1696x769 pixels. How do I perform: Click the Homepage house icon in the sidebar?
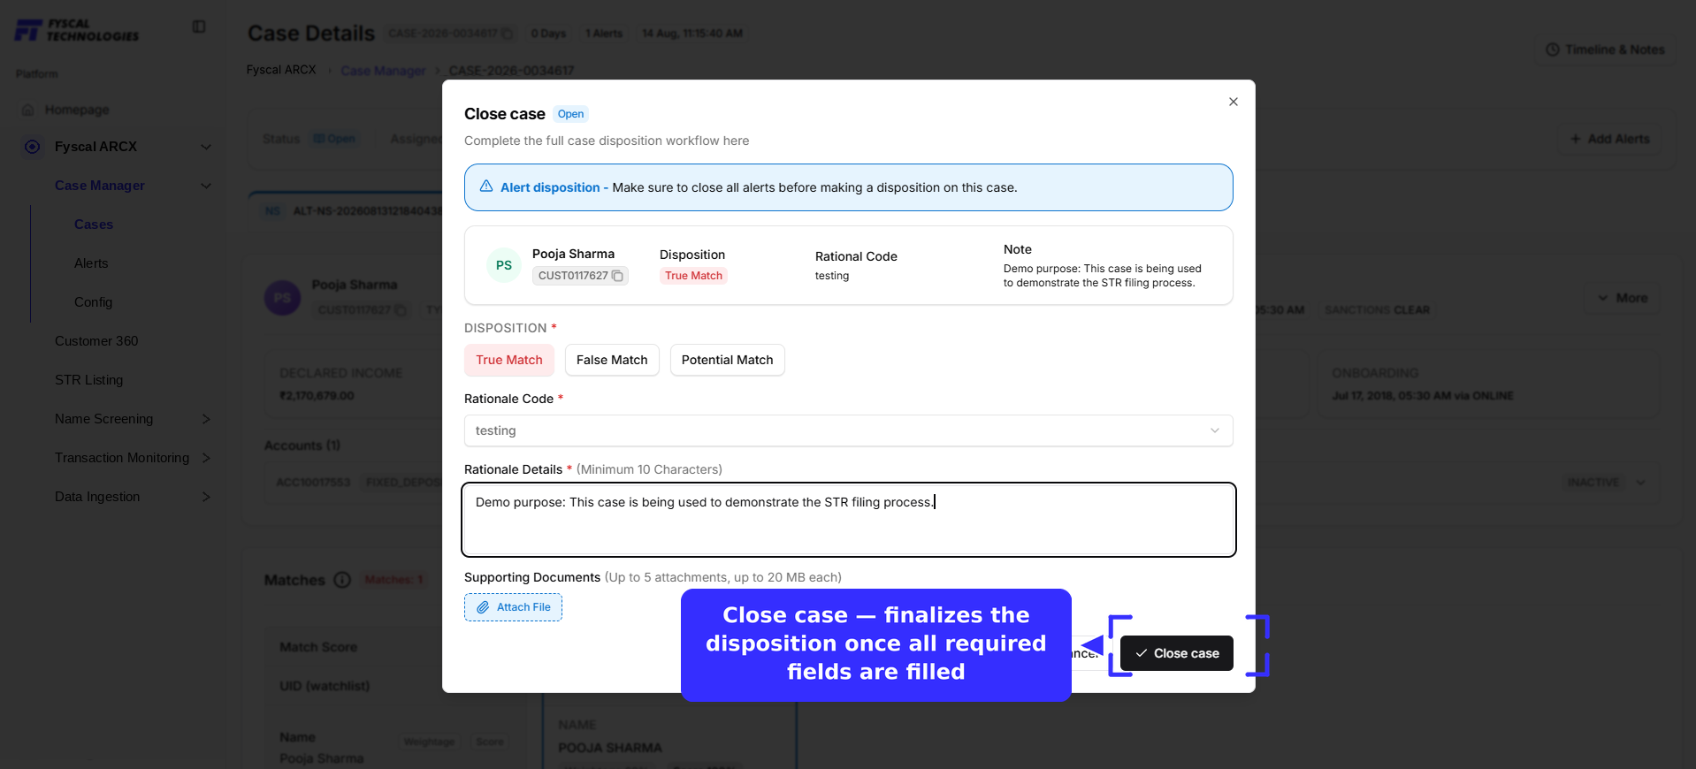28,110
